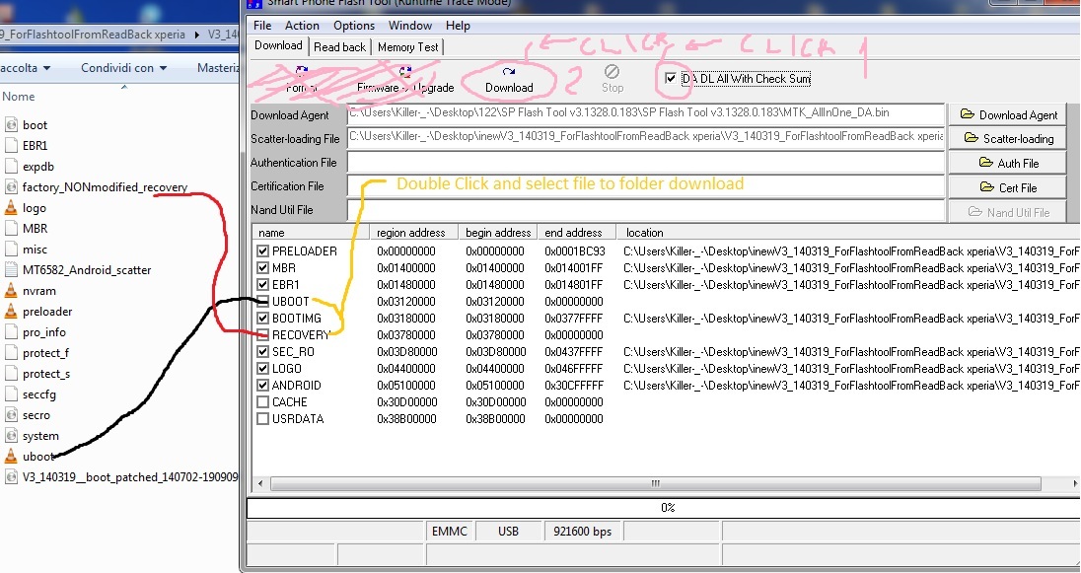1081x573 pixels.
Task: Click the Stop toolbar icon
Action: (x=612, y=72)
